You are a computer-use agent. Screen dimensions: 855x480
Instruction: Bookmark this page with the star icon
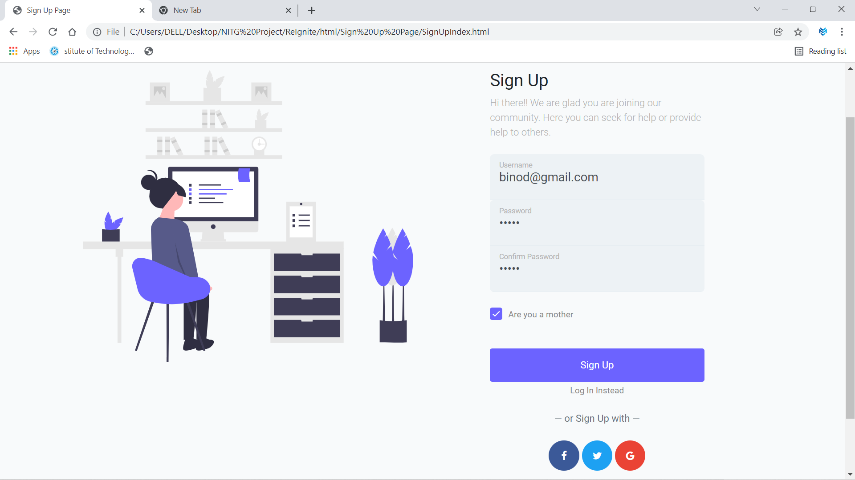(798, 32)
